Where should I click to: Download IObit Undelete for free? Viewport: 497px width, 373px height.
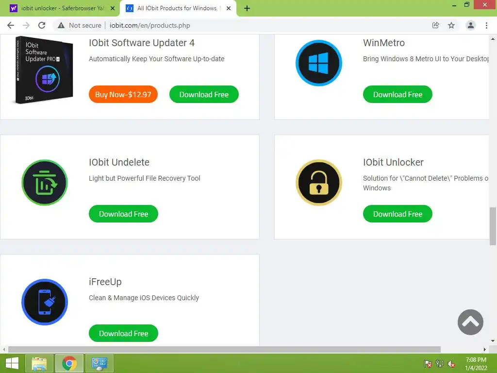(123, 214)
